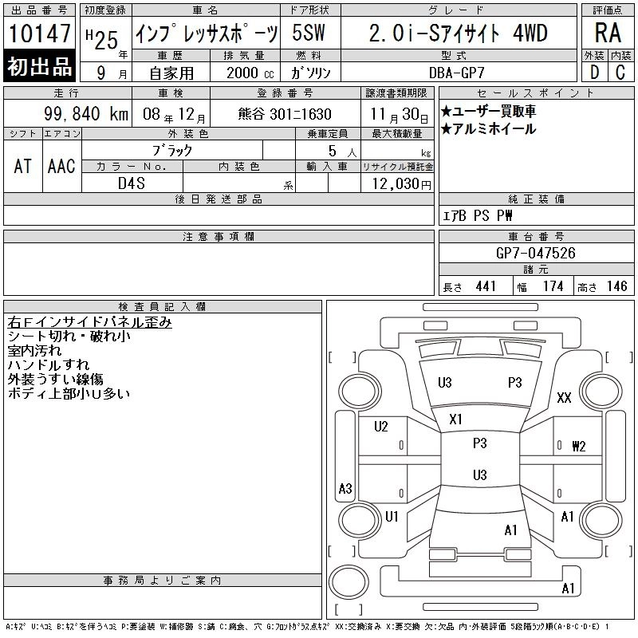The height and width of the screenshot is (638, 638).
Task: Click model code DBA-GP7
Action: tap(457, 73)
